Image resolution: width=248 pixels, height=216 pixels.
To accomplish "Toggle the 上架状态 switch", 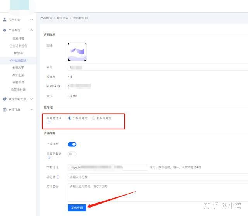I will click(72, 144).
